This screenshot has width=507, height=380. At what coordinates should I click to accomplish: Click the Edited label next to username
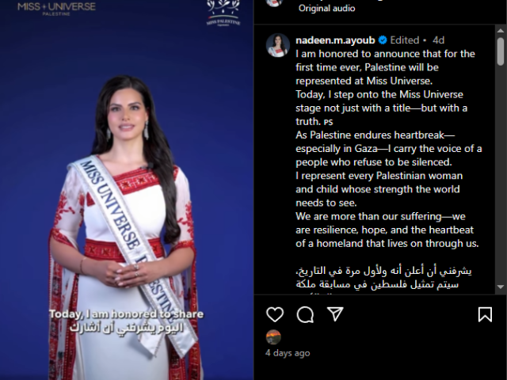coord(405,40)
